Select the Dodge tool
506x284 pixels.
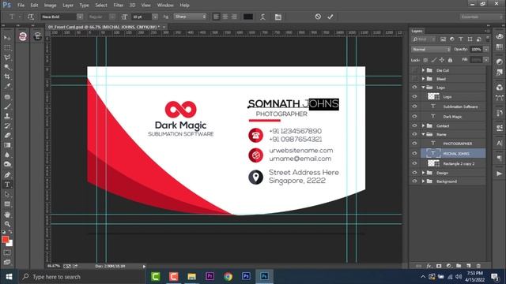[x=7, y=164]
